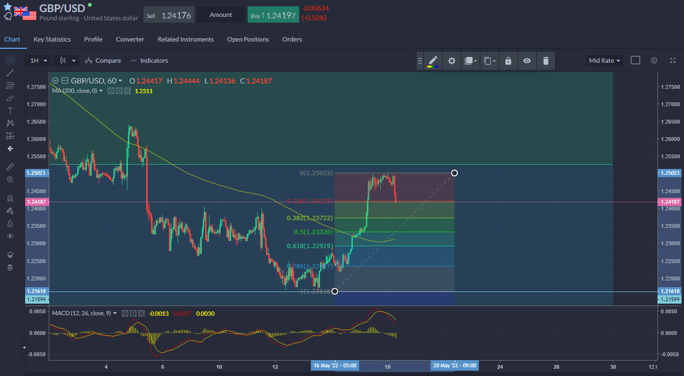Click the trash icon in drawing toolbar
Image resolution: width=684 pixels, height=376 pixels.
[x=546, y=61]
